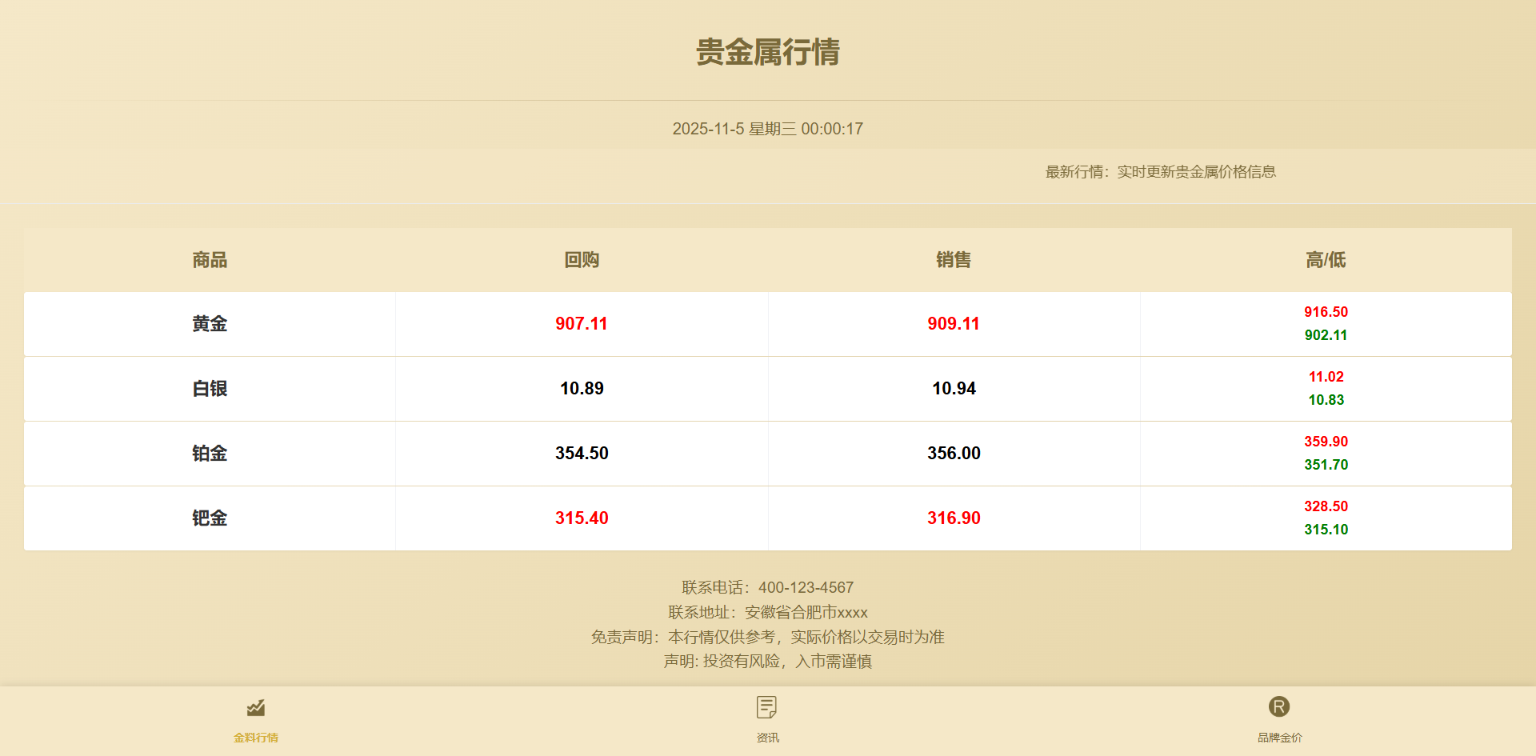Select the 白银 row

[x=209, y=389]
